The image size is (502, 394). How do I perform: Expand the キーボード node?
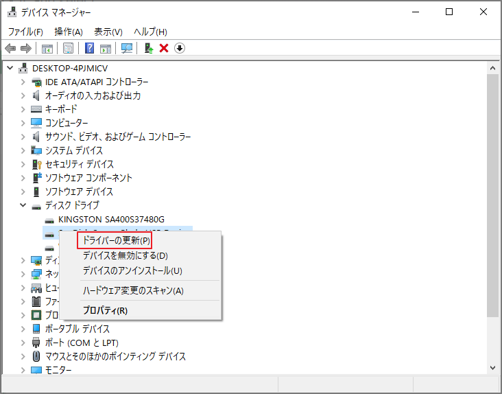click(x=23, y=109)
